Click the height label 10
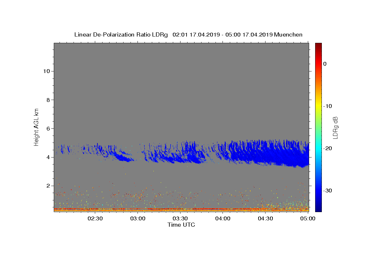Viewport: 382px width, 254px height. click(x=46, y=71)
